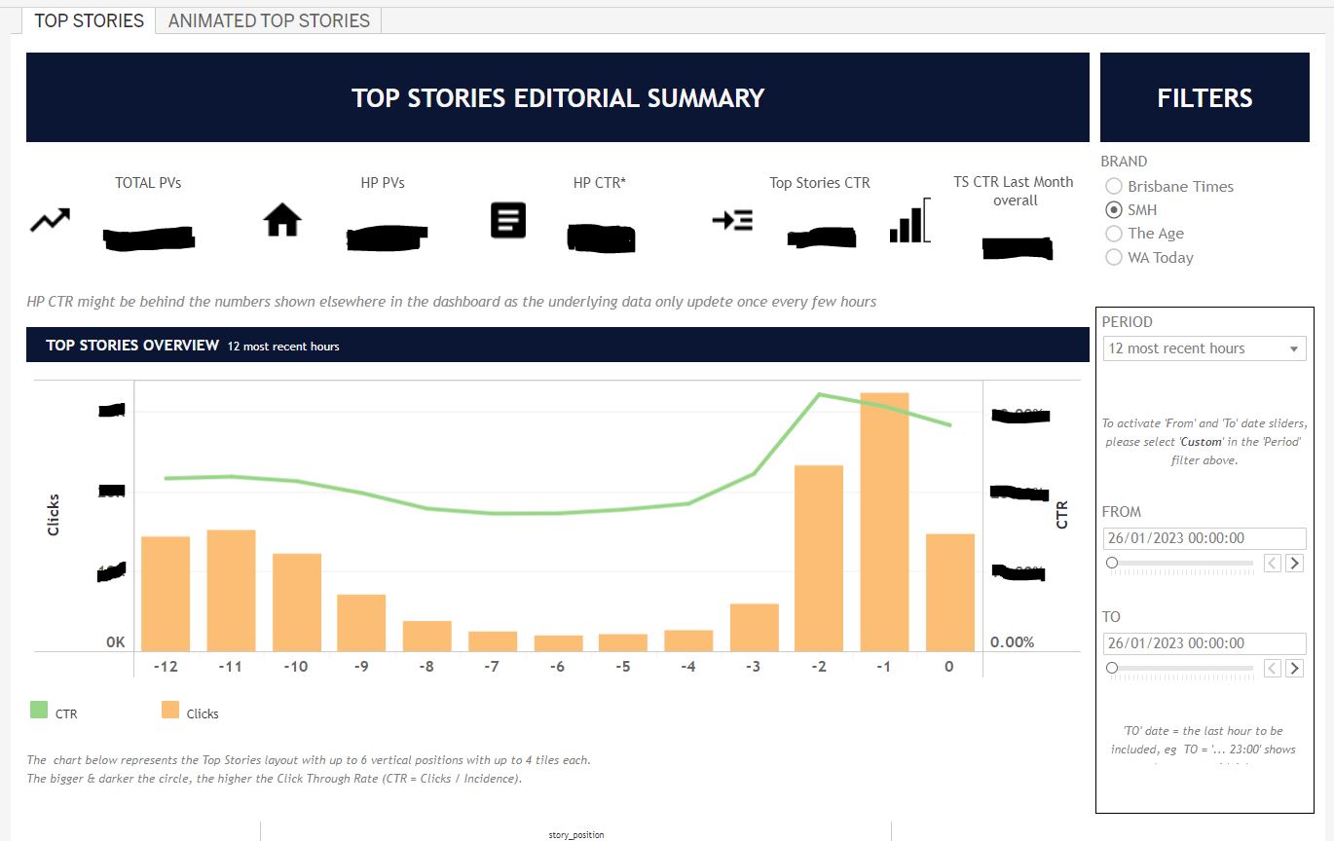Screen dimensions: 1334x841
Task: Click the TO date slider handle
Action: coord(1112,668)
